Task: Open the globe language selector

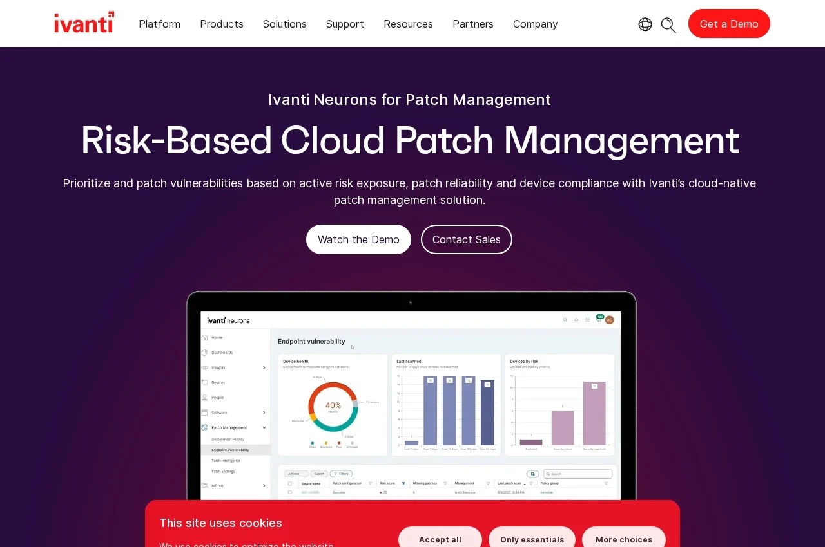Action: click(x=645, y=24)
